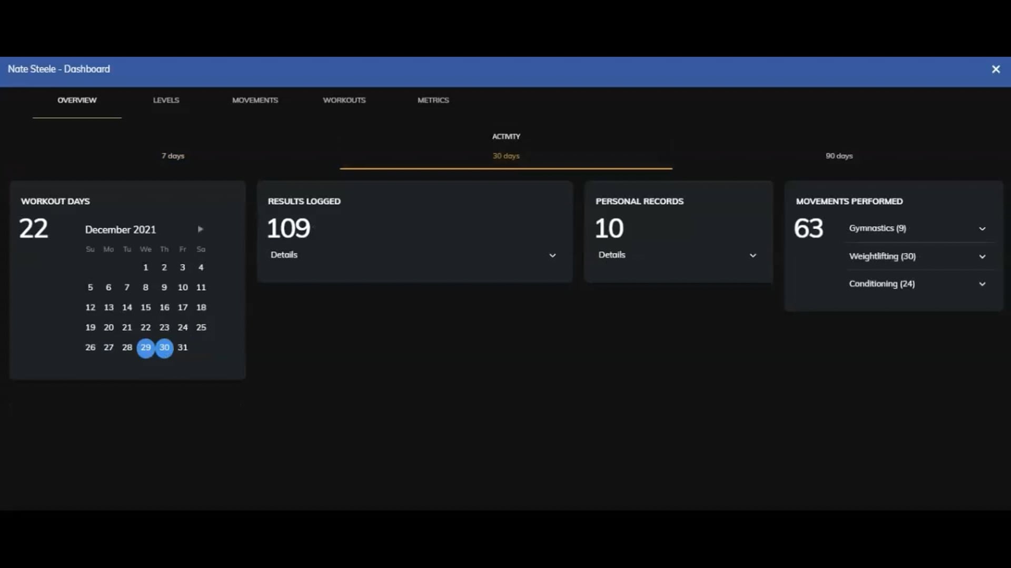Select December 8 in calendar

click(145, 287)
